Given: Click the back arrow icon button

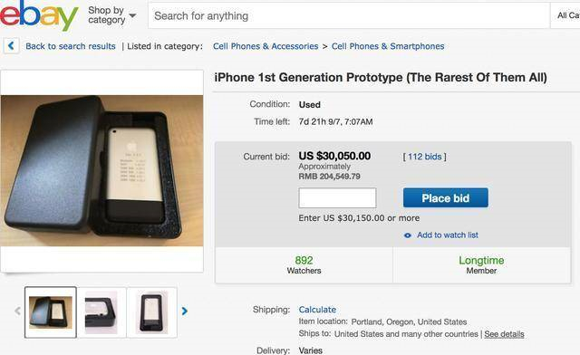Looking at the screenshot, I should 11,46.
